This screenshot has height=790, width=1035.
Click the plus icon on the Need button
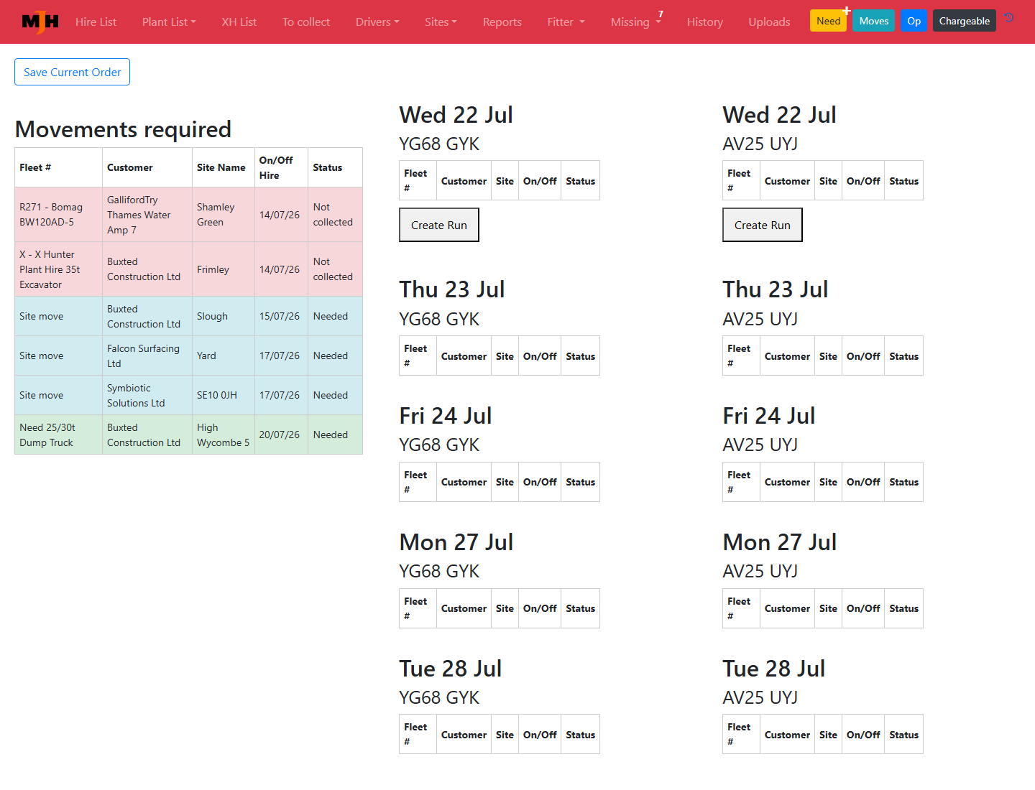coord(847,11)
